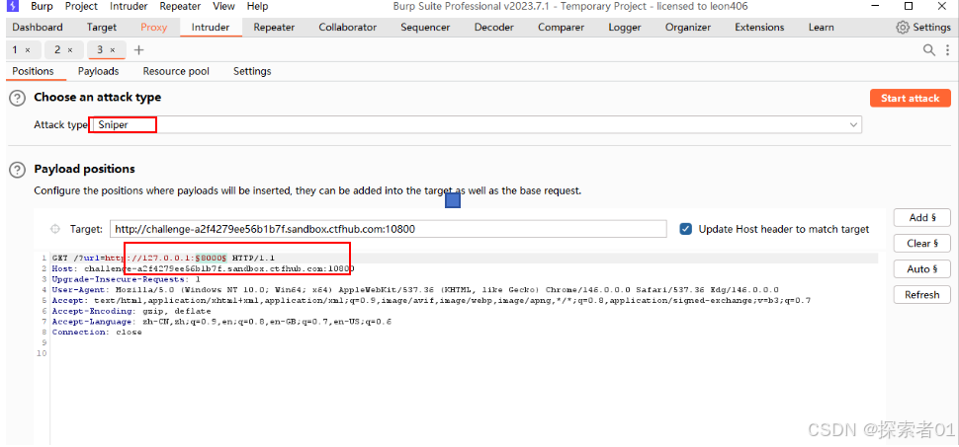This screenshot has width=959, height=447.
Task: Select Intruder attack tab 1
Action: 15,50
